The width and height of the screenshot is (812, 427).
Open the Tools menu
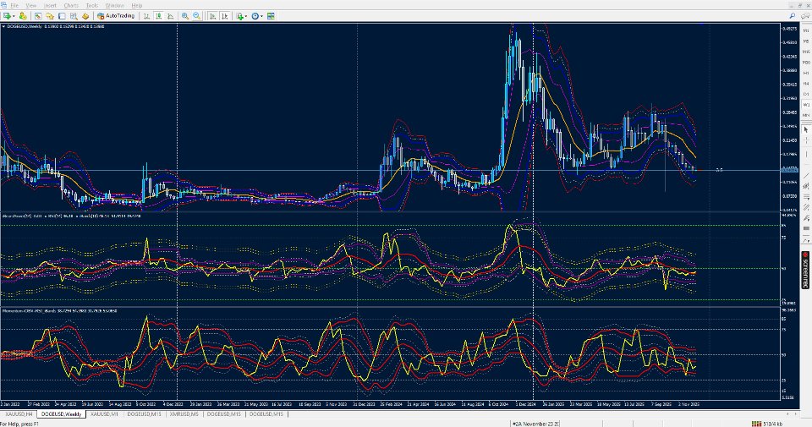[91, 5]
